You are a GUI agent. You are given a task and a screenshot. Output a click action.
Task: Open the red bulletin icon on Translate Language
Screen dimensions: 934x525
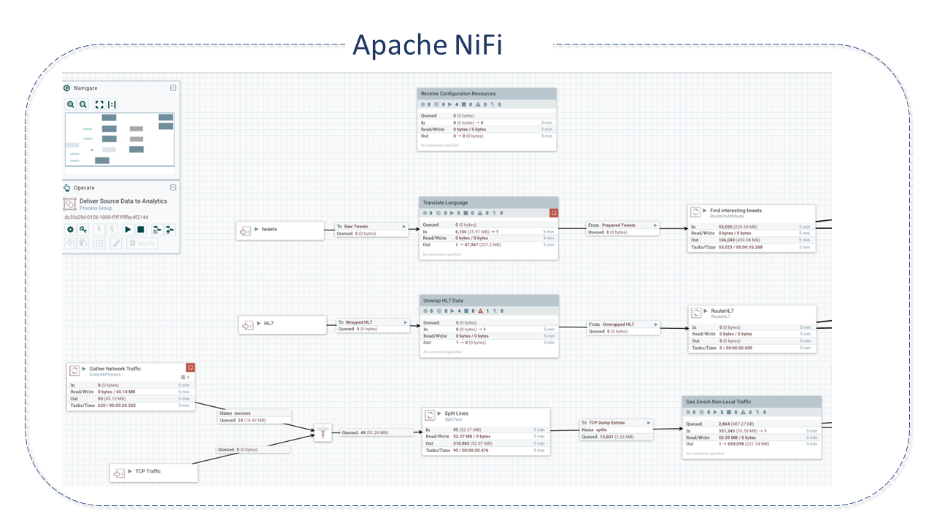tap(554, 213)
